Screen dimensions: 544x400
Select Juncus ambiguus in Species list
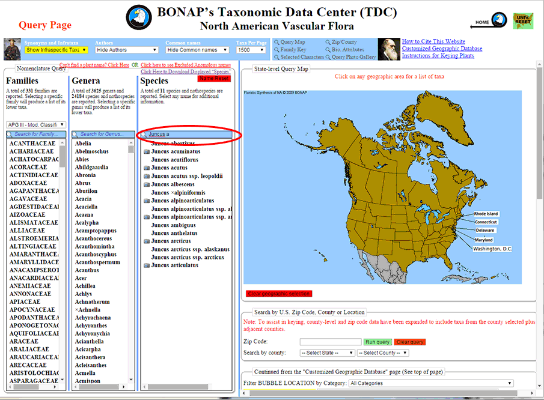pos(173,225)
